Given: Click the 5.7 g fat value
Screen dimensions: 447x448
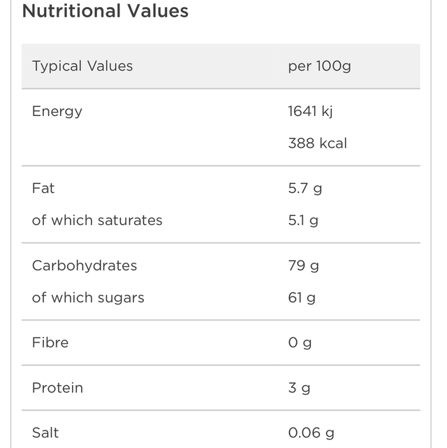Looking at the screenshot, I should tap(305, 189).
